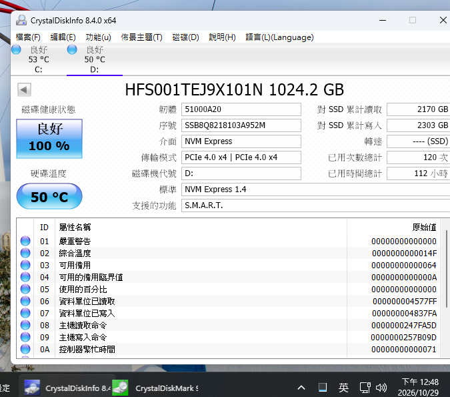Switch input language via 英 indicator
Screen dimensions: 450x397
[x=343, y=388]
